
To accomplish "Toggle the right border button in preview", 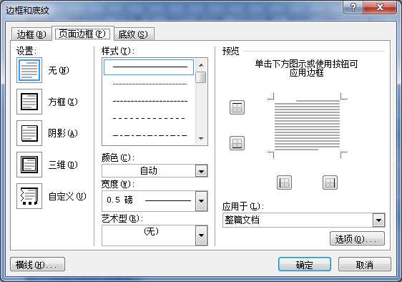I will tap(330, 183).
